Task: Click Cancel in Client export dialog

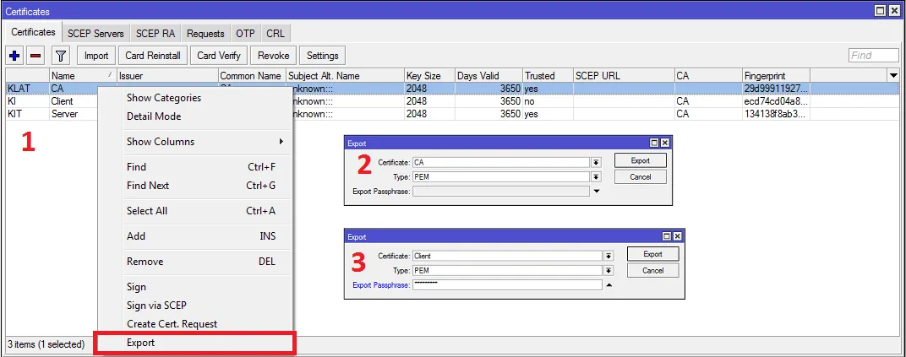Action: pyautogui.click(x=653, y=270)
